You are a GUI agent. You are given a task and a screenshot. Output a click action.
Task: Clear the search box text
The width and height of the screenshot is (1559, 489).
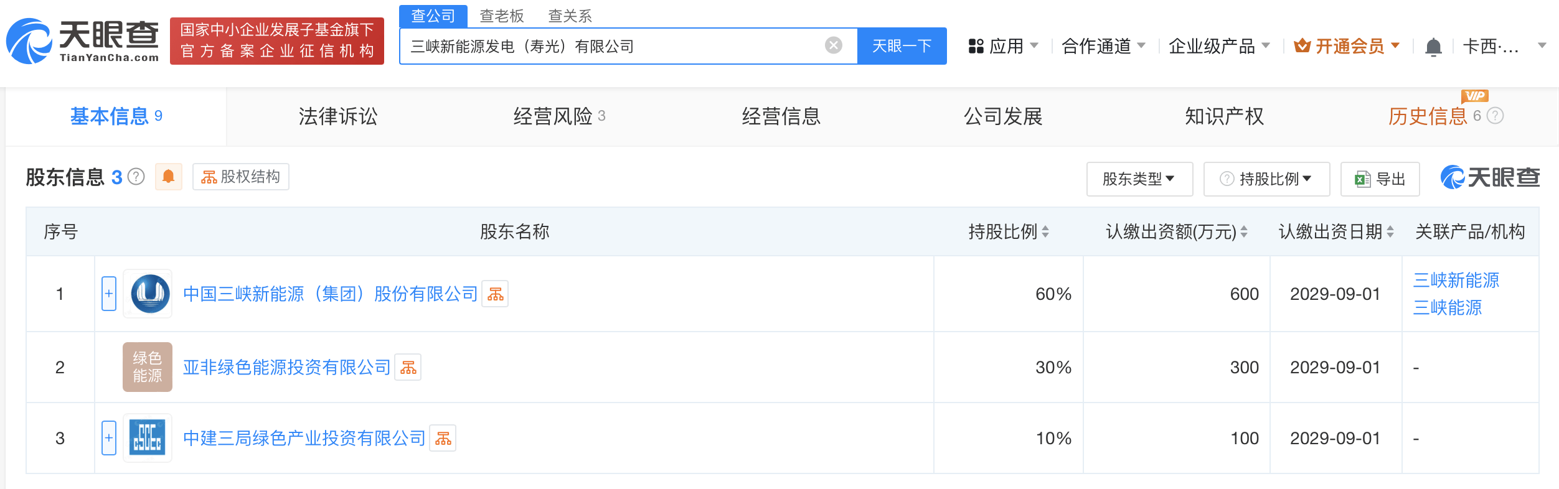[833, 45]
